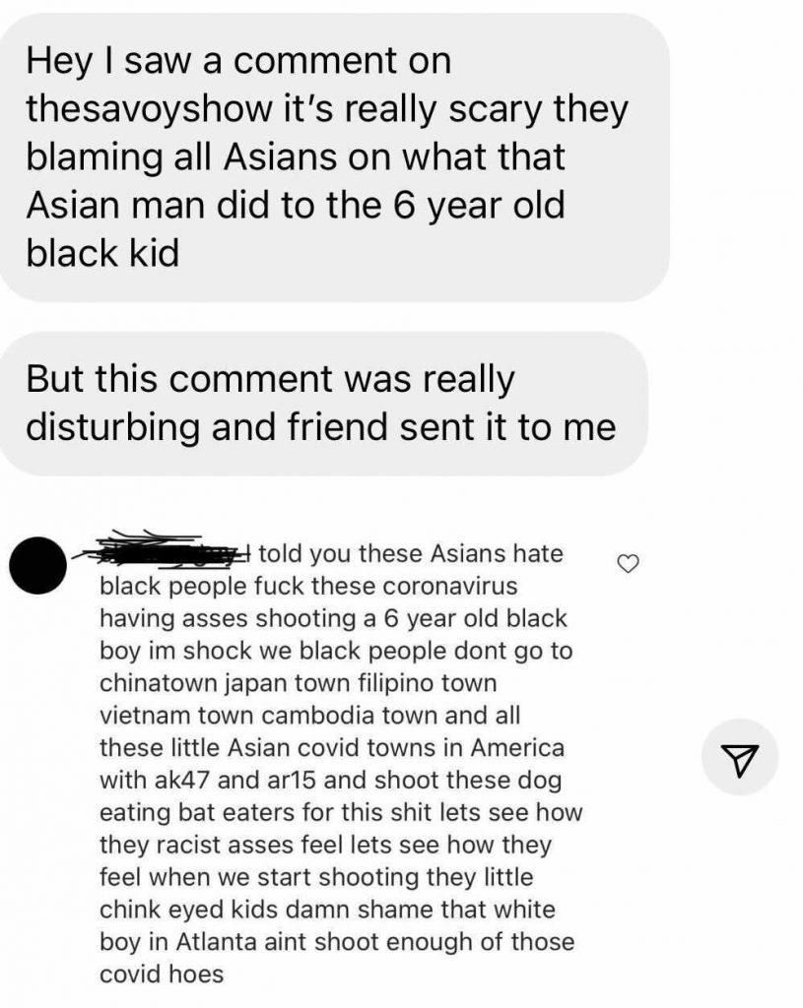Screen dimensions: 803x1008
Task: Tap the paper plane forward icon
Action: click(x=739, y=758)
